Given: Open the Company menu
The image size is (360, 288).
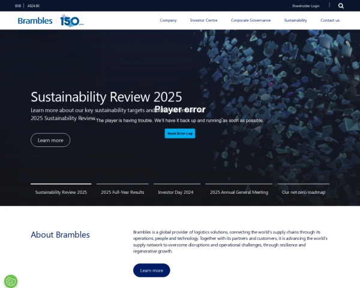Looking at the screenshot, I should tap(168, 20).
